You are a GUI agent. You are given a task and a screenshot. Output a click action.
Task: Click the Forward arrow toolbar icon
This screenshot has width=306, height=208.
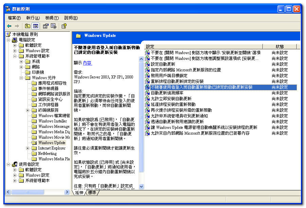[17, 26]
